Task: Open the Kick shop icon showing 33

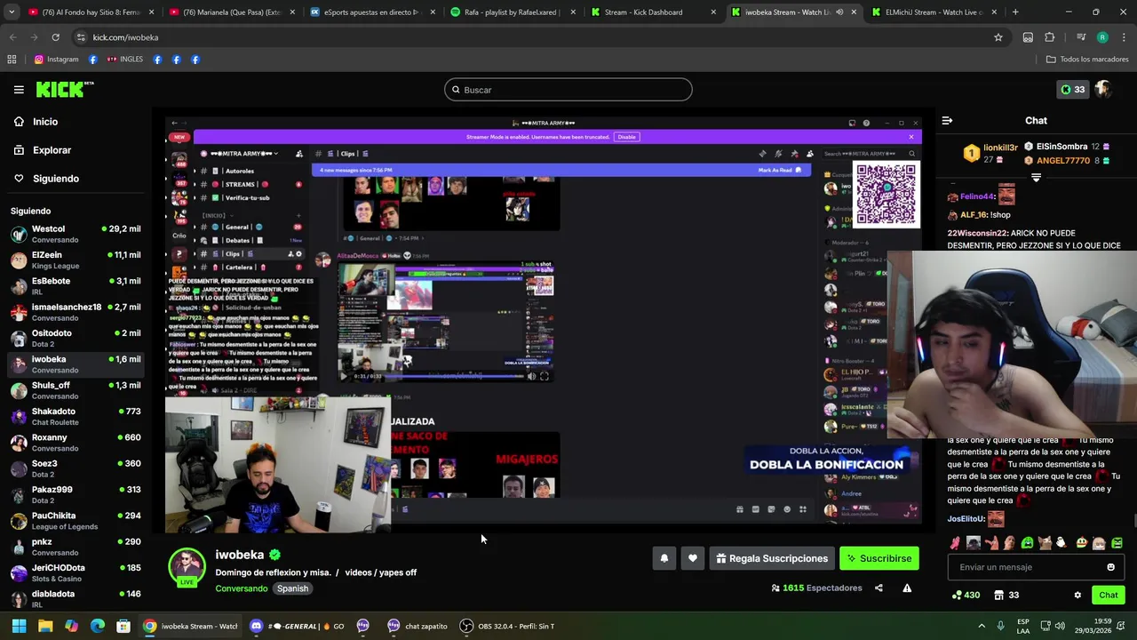Action: coord(1006,595)
